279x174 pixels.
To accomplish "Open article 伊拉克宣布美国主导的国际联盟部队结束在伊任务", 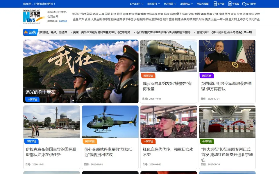I will [51, 152].
